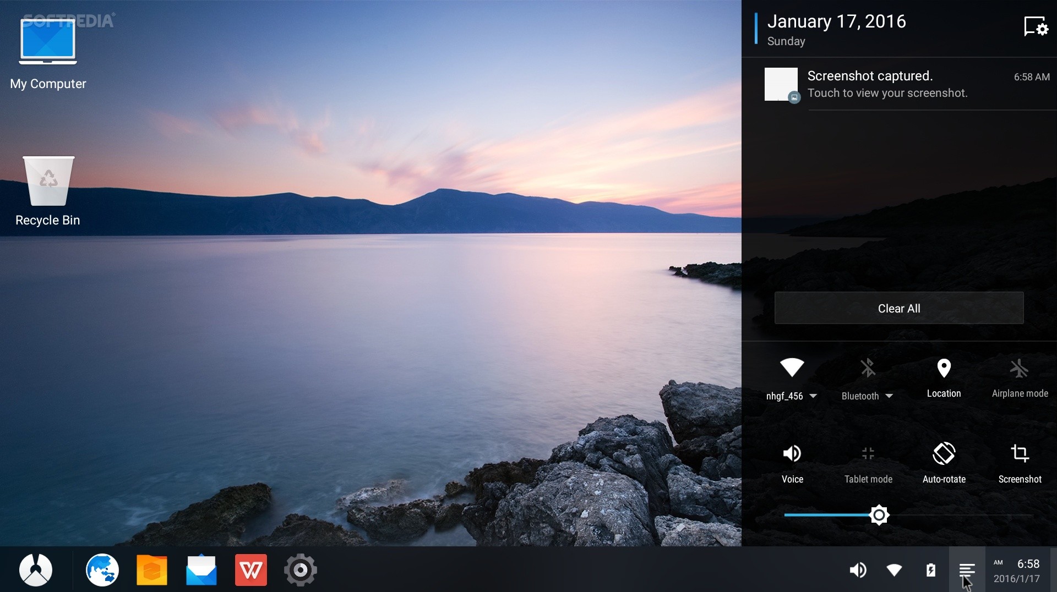
Task: Launch the WPS Office taskbar icon
Action: pyautogui.click(x=251, y=570)
